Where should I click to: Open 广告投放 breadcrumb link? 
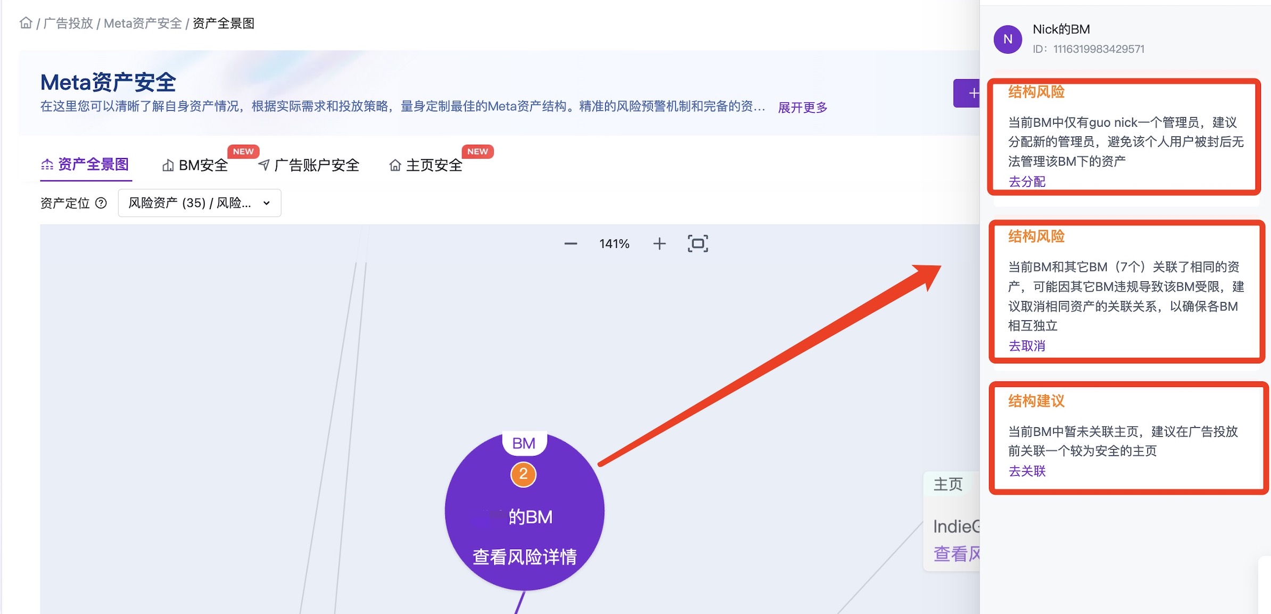pos(68,23)
